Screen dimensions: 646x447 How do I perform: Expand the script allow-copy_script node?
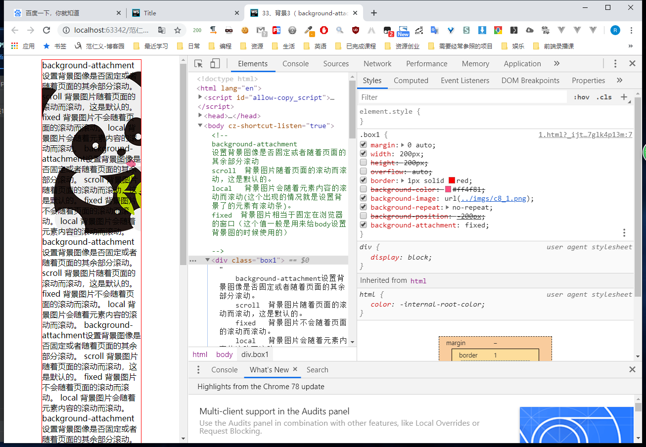point(200,97)
